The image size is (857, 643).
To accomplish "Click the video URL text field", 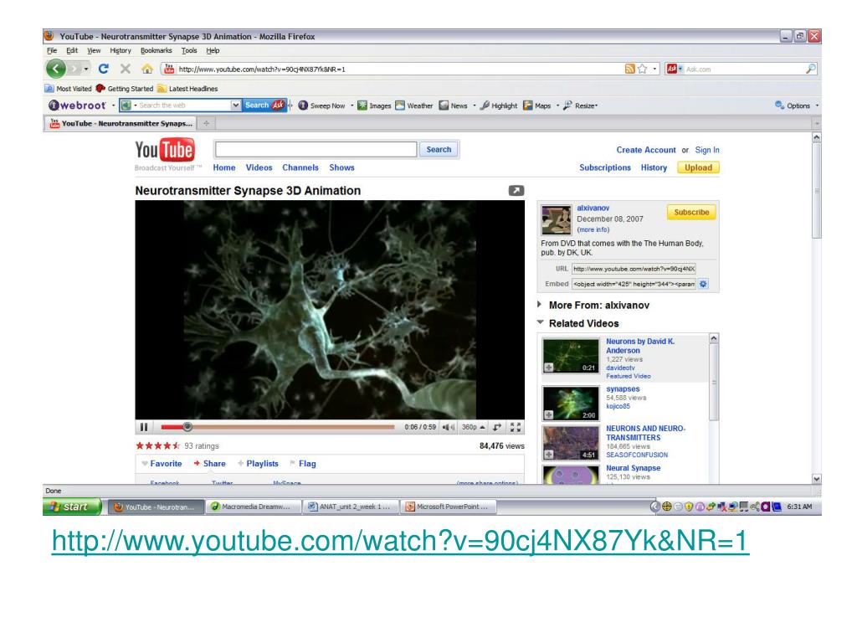I will tap(634, 269).
